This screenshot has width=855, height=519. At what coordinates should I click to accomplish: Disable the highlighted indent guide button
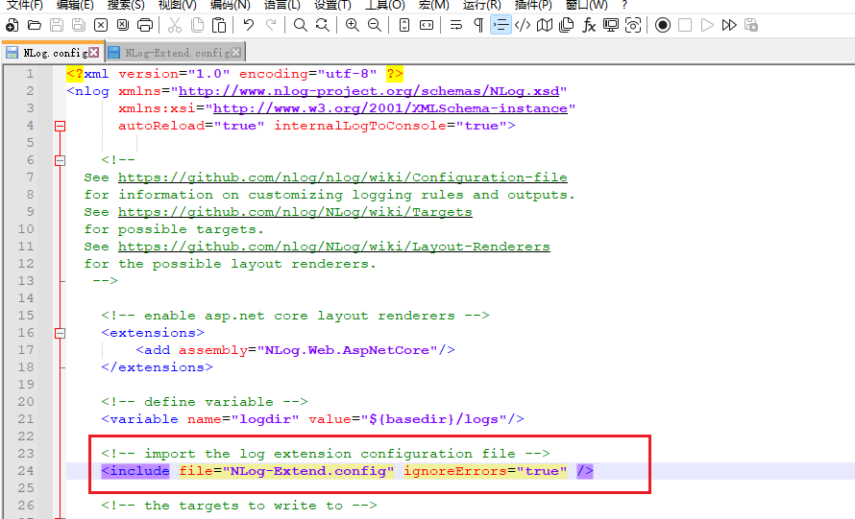click(x=501, y=25)
